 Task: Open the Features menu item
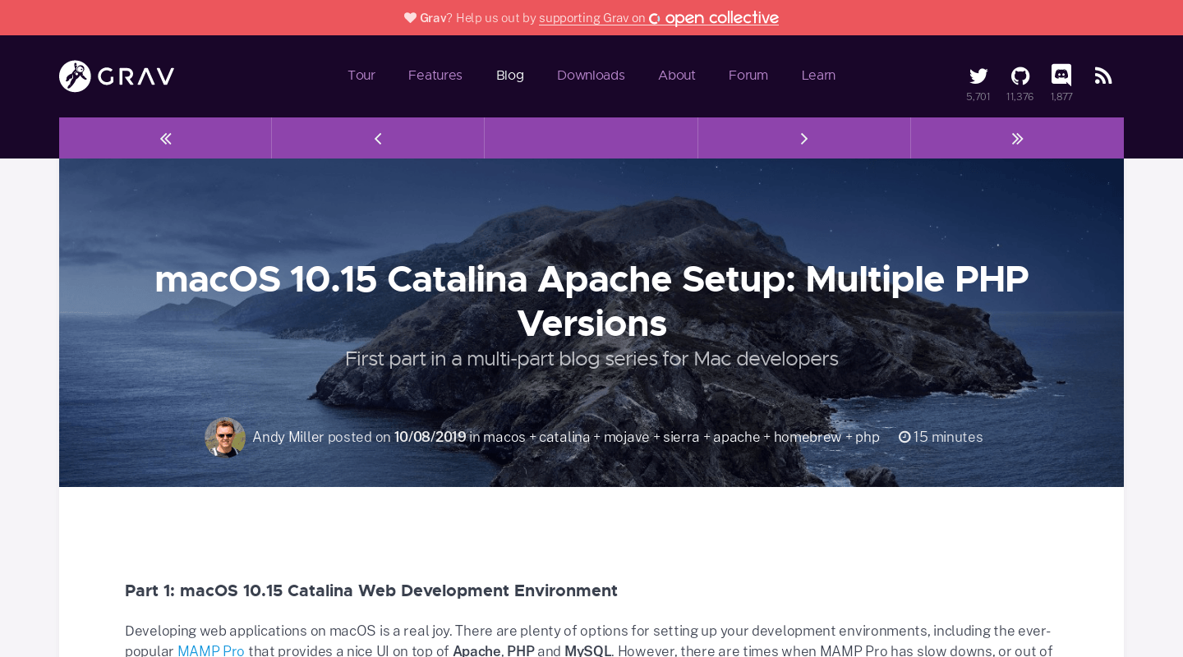pyautogui.click(x=435, y=76)
